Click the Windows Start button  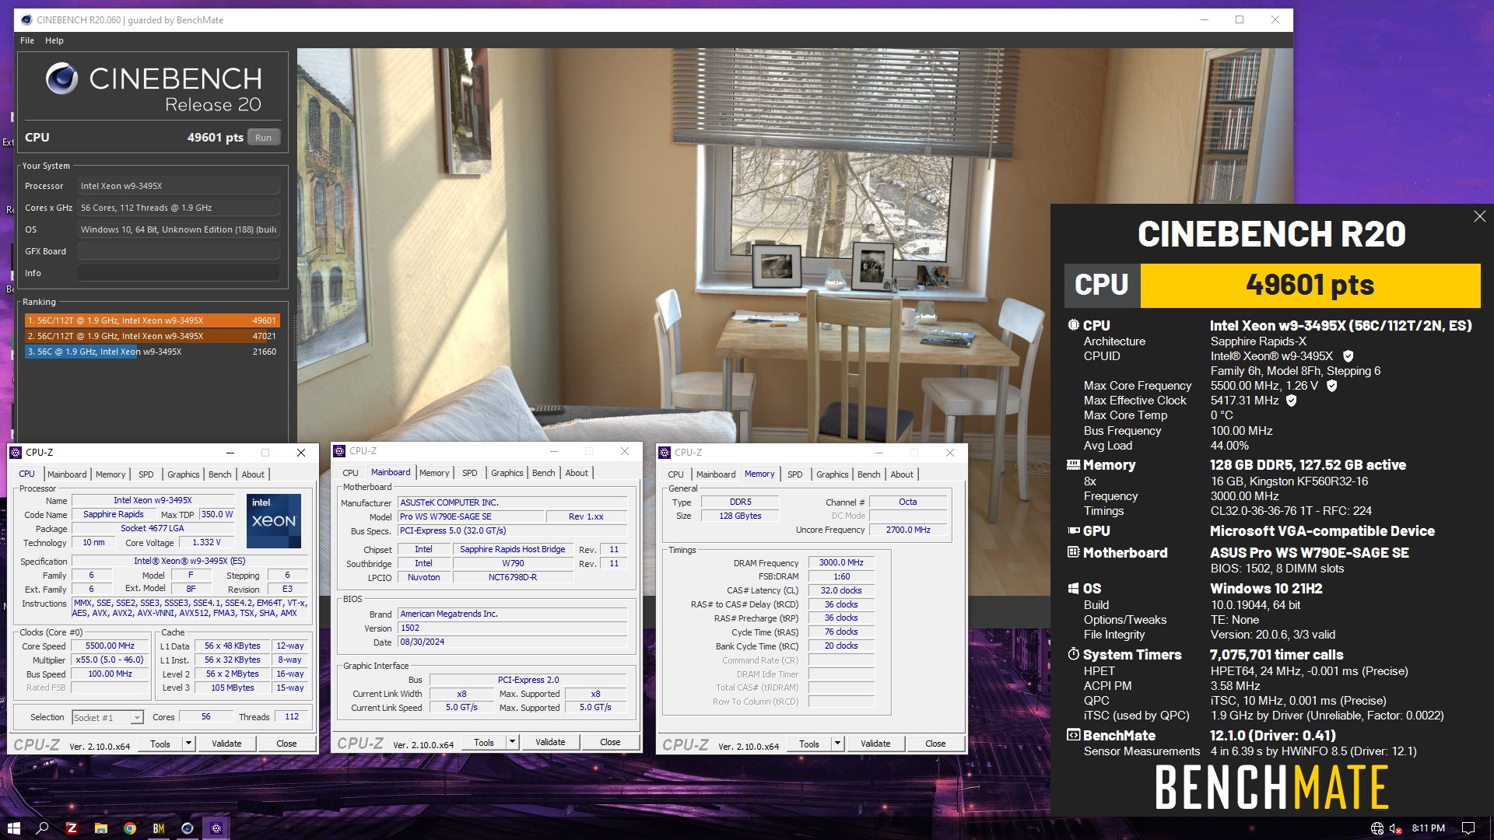[x=13, y=828]
